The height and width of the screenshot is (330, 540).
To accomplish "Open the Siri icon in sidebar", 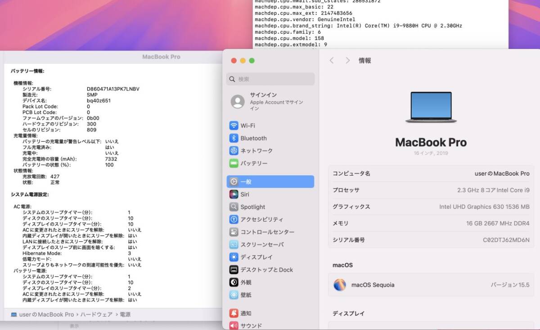I will 234,194.
